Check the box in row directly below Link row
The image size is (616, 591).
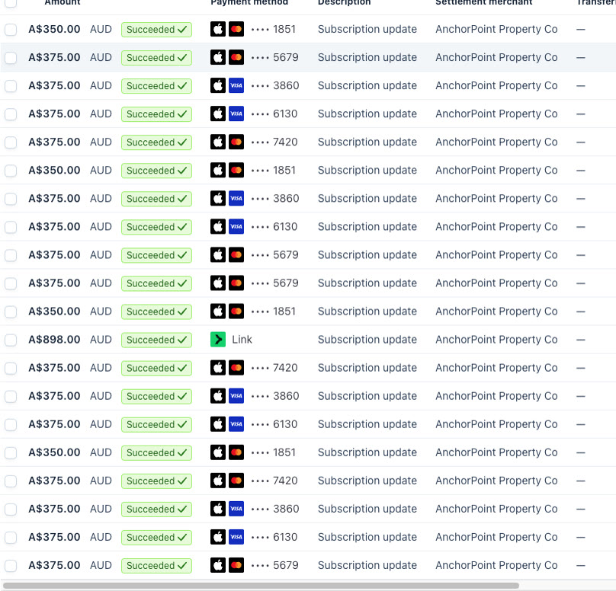coord(11,368)
